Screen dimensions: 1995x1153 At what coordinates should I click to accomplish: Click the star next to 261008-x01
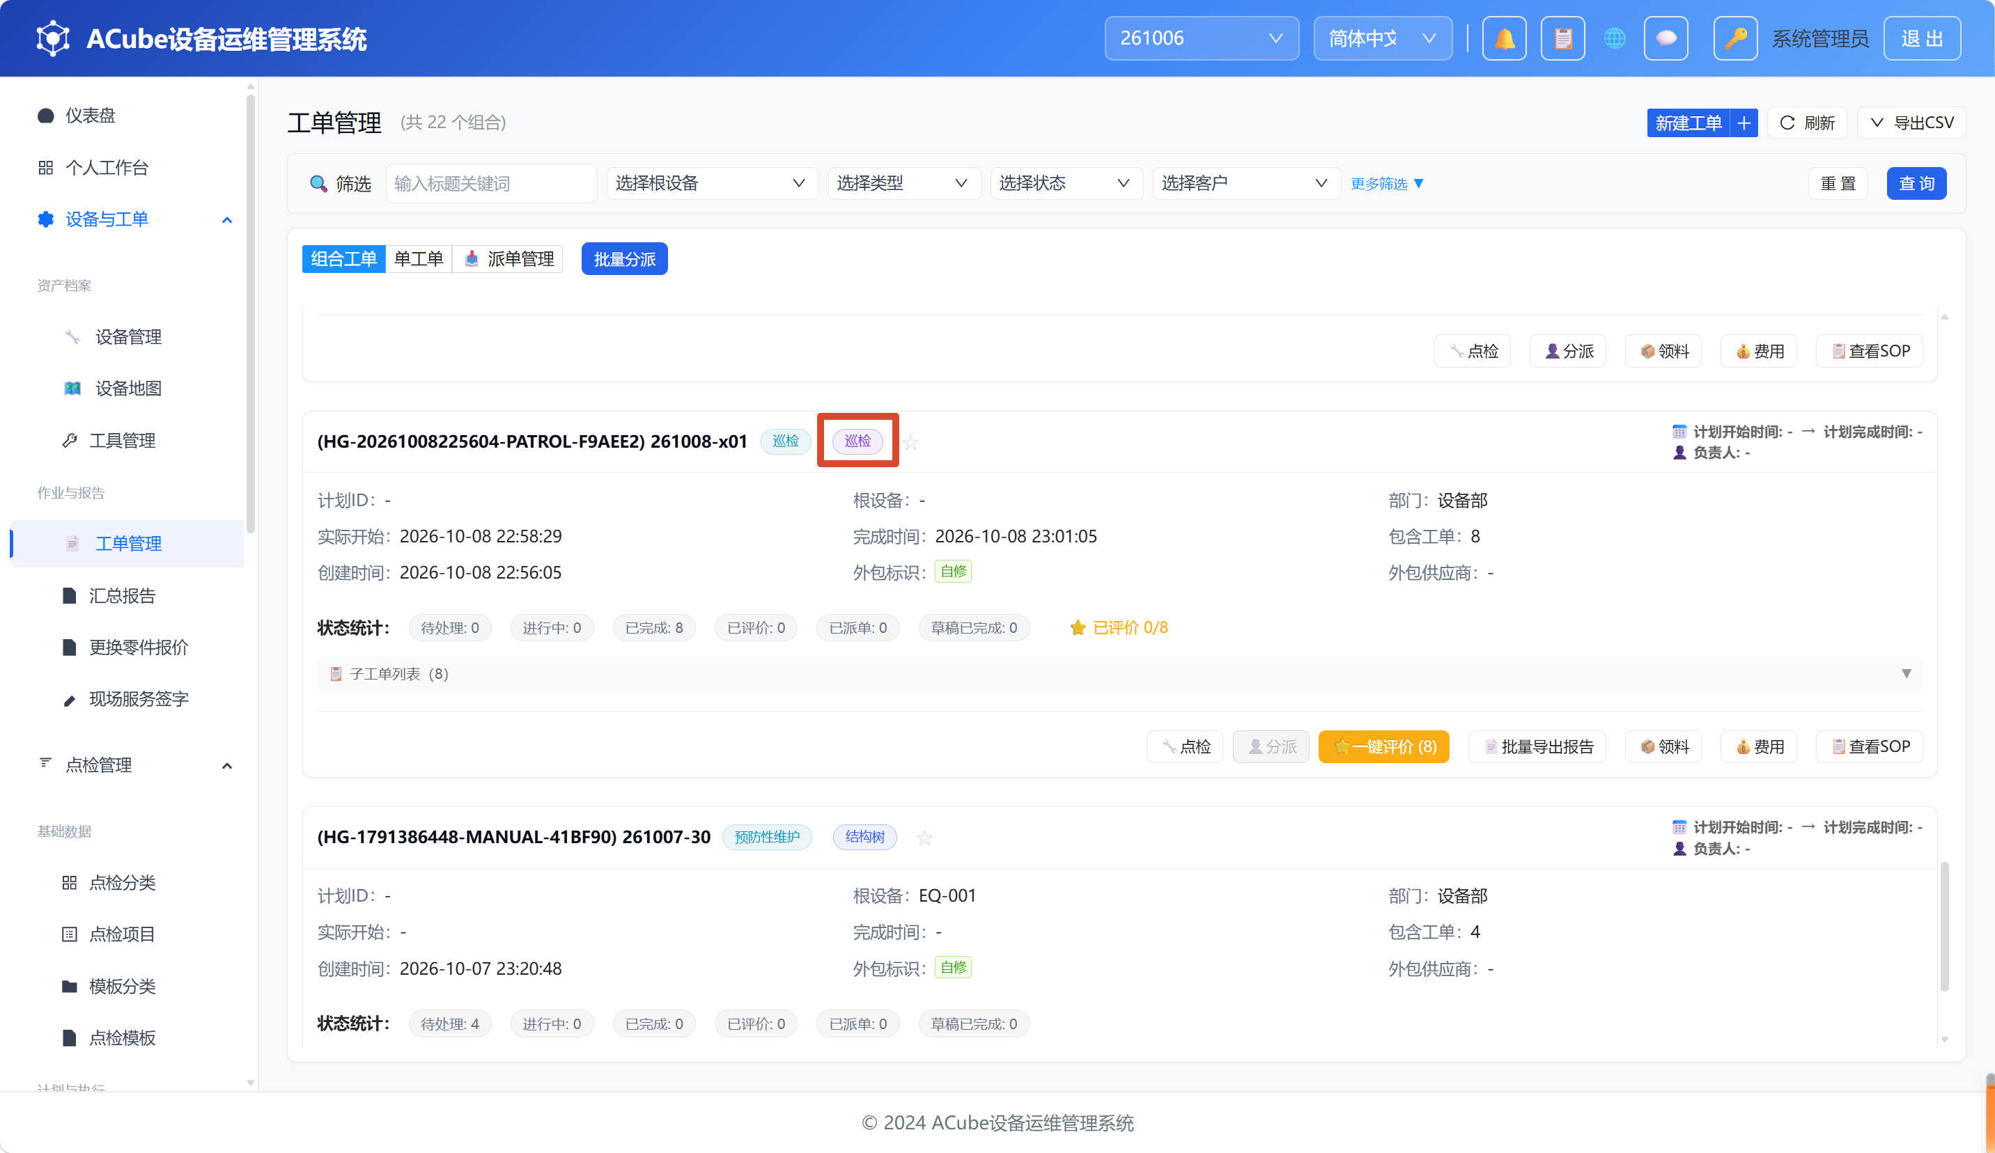click(x=911, y=441)
